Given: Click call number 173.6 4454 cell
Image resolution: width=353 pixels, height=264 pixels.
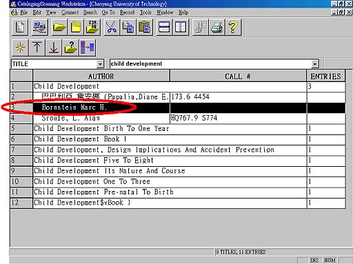Looking at the screenshot, I should (x=238, y=97).
